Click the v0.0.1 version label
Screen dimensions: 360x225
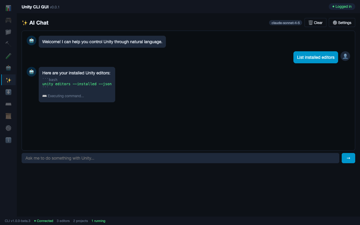(x=55, y=7)
